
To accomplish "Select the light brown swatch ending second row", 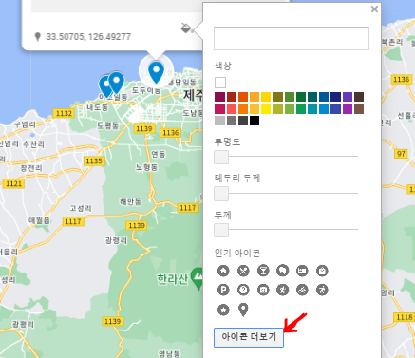I will pyautogui.click(x=359, y=108).
